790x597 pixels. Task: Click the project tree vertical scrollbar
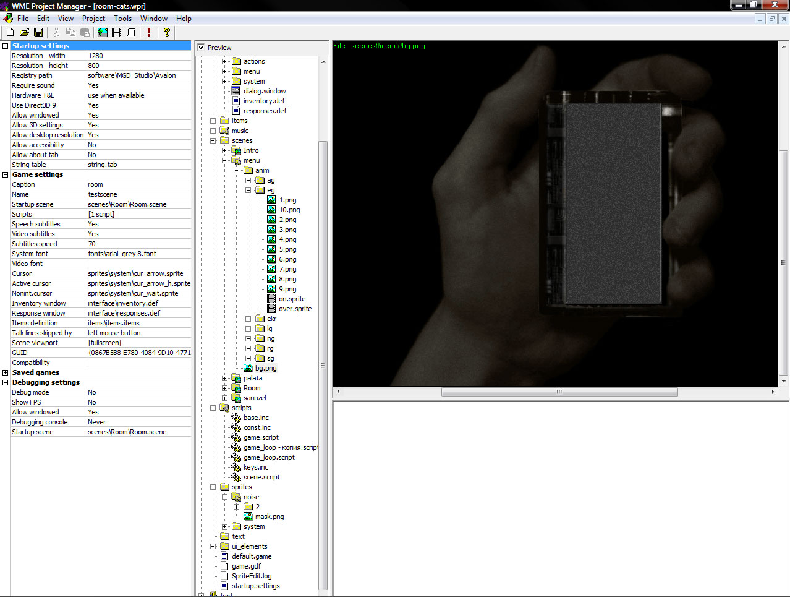point(323,365)
